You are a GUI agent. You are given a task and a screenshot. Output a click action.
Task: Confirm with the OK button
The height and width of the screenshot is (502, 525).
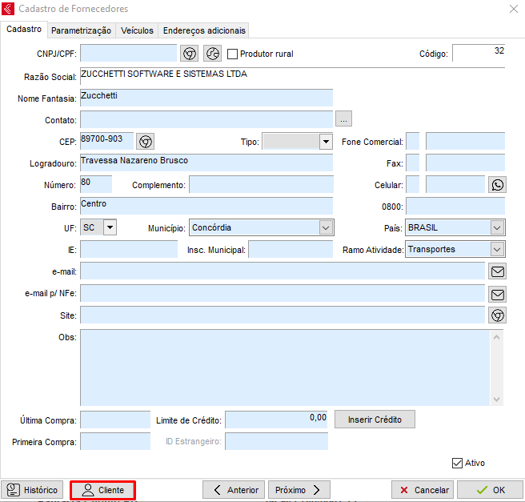coord(490,490)
